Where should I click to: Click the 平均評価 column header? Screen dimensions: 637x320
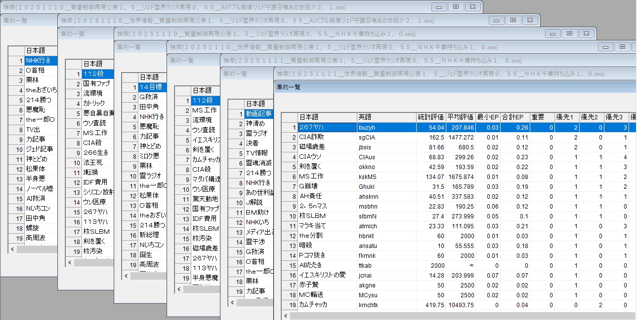click(x=460, y=117)
